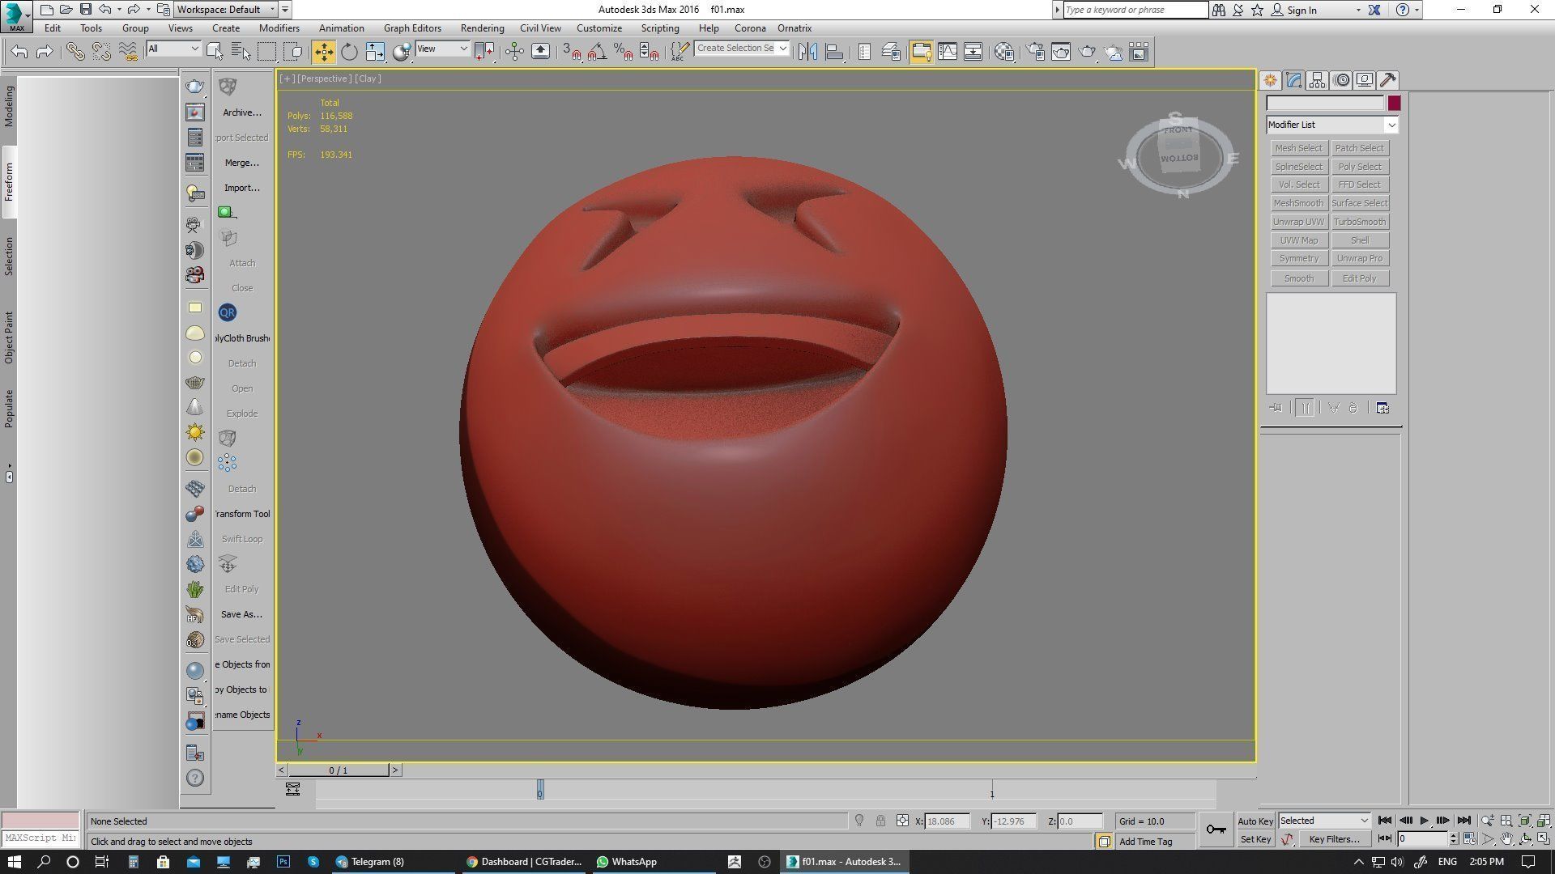
Task: Toggle the selection lock icon
Action: tap(880, 821)
